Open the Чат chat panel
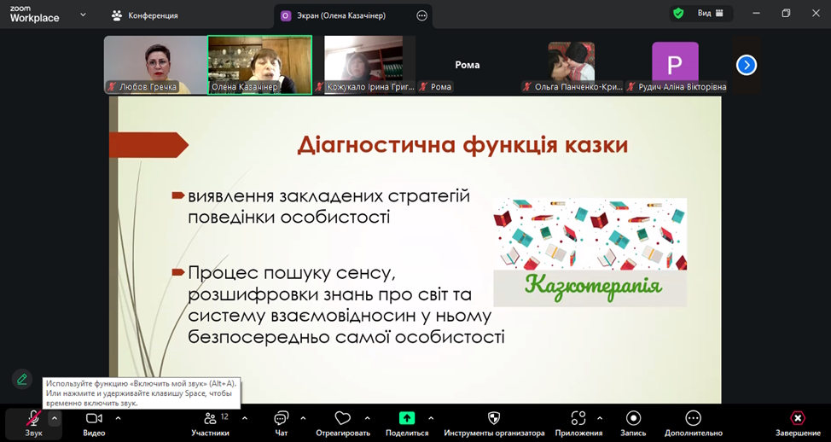 click(281, 419)
